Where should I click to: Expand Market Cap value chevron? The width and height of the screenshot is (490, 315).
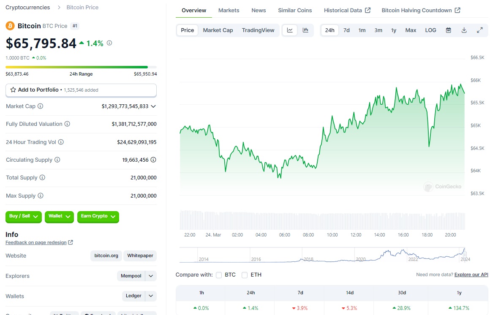(153, 106)
